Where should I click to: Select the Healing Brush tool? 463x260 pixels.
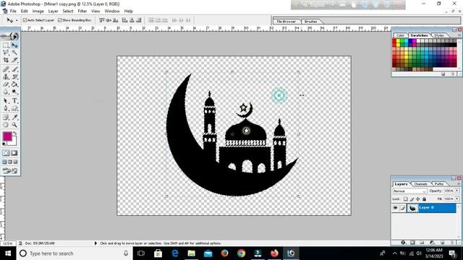pyautogui.click(x=6, y=69)
